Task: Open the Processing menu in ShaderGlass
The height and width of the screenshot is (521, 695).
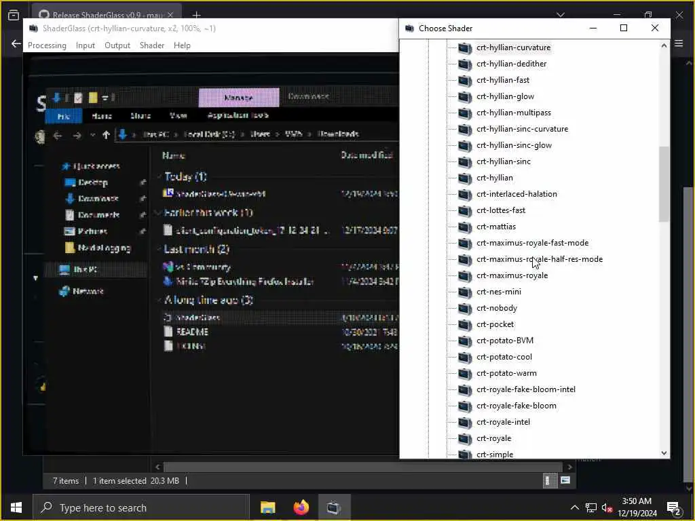Action: (47, 45)
